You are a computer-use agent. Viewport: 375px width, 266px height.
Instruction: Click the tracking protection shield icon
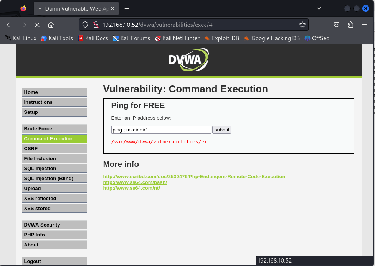point(85,25)
